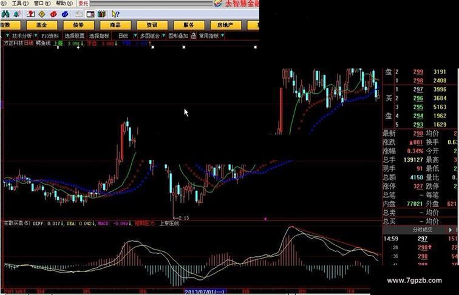Click the blue circular toolbar icon
This screenshot has height=295, width=459.
point(65,14)
